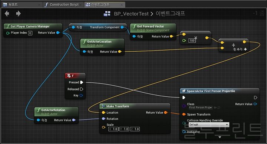Select the GetActorRotation node title
The height and width of the screenshot is (144, 267).
[53, 110]
